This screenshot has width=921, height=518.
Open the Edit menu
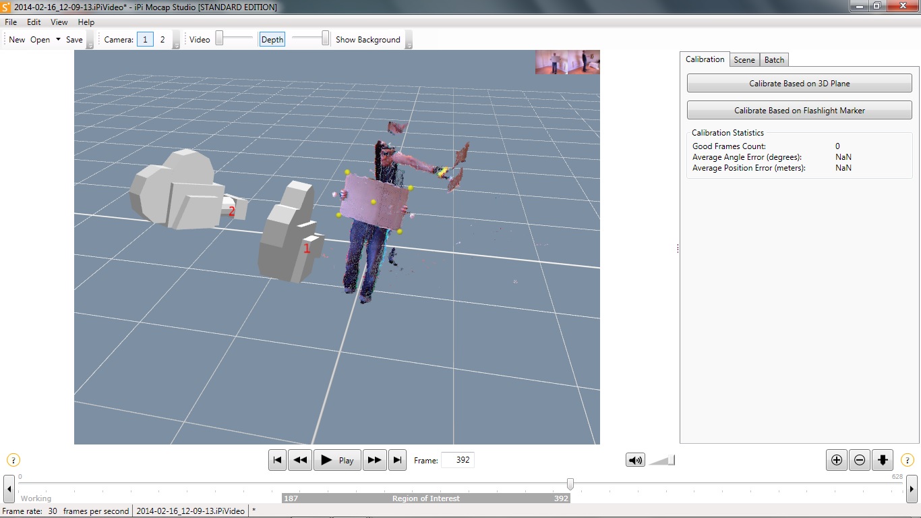tap(34, 22)
